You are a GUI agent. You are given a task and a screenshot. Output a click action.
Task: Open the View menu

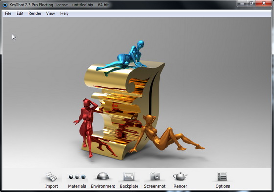click(50, 13)
